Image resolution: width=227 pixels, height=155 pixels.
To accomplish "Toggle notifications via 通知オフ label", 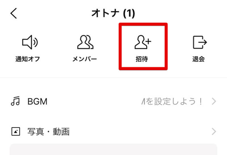I will click(x=28, y=59).
